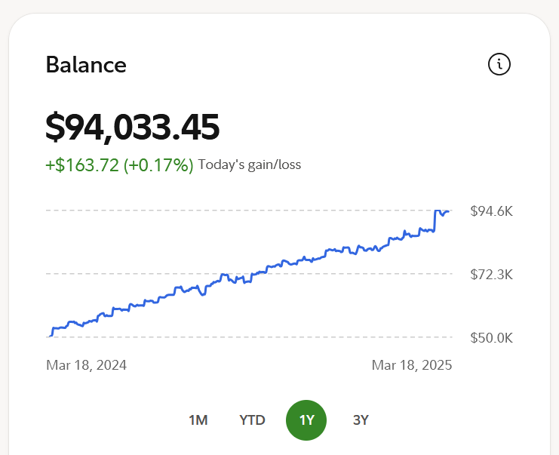The height and width of the screenshot is (455, 559).
Task: Click the Balance heading
Action: [x=86, y=65]
